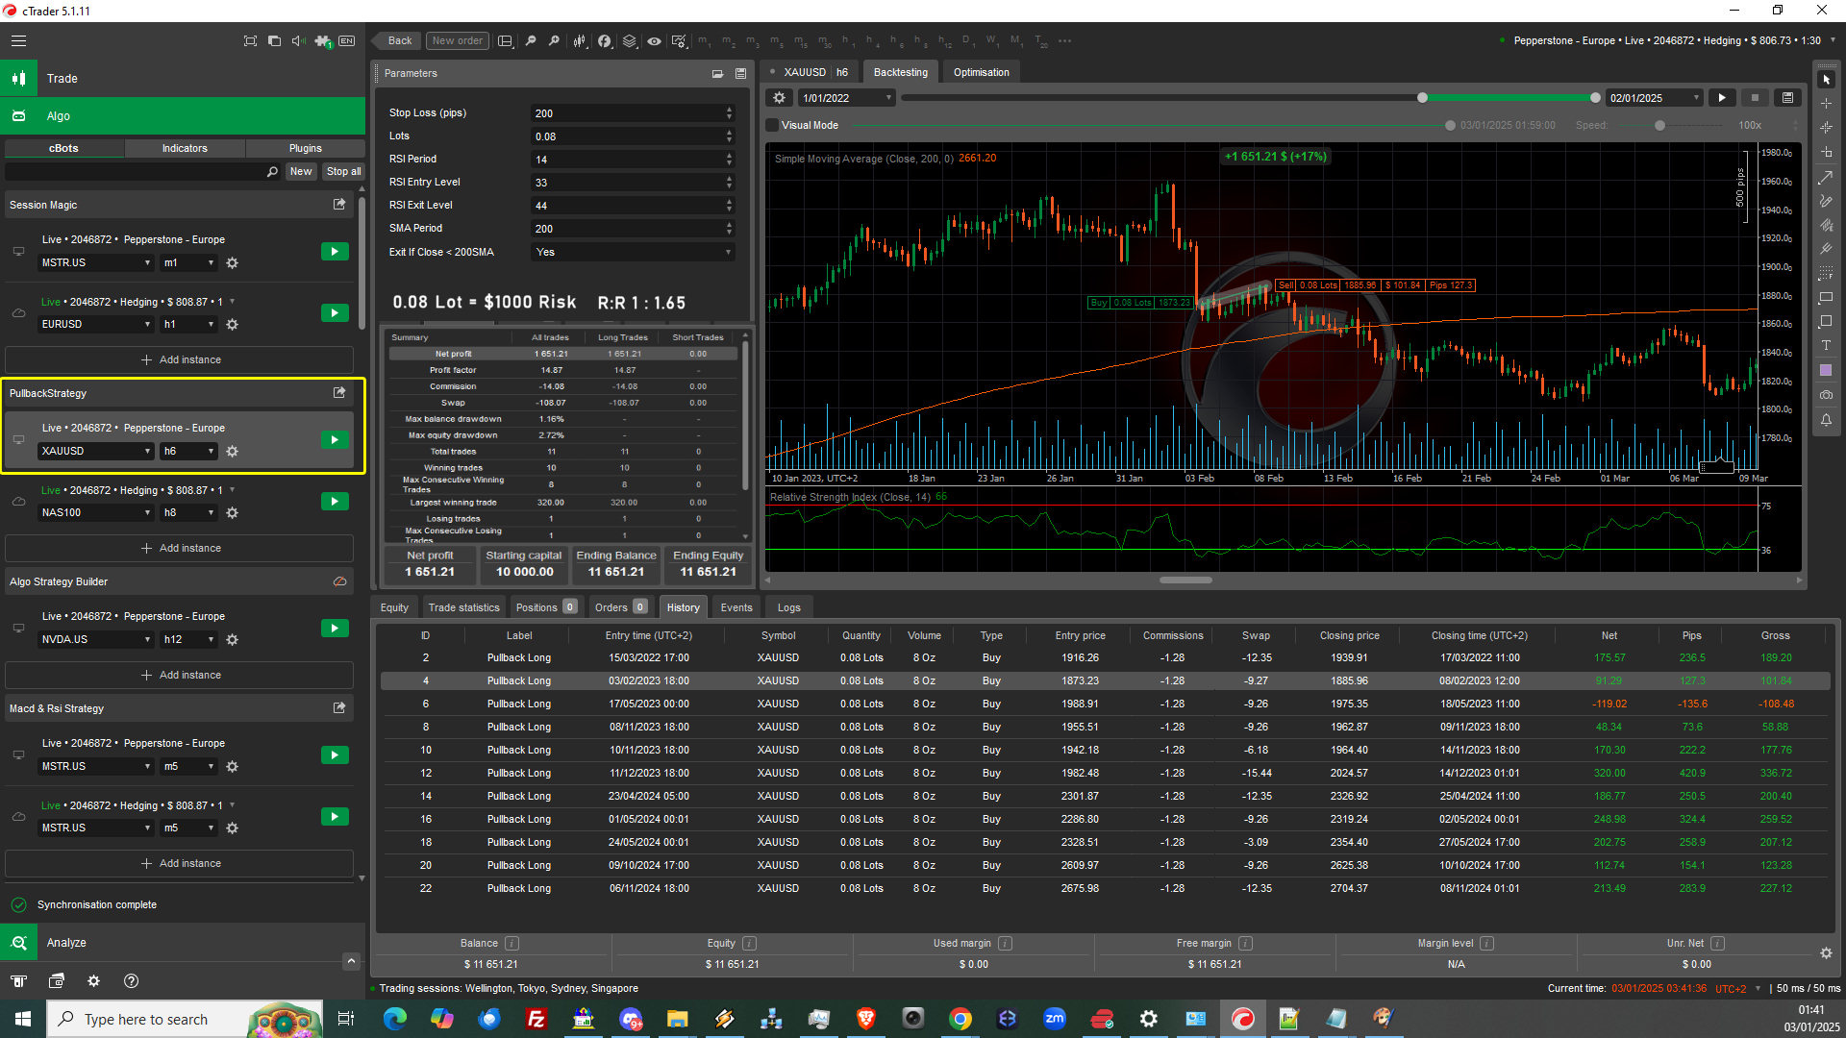Click the Back button
1846x1038 pixels.
coord(399,40)
